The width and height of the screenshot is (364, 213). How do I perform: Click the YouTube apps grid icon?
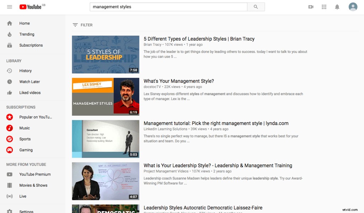[x=324, y=6]
